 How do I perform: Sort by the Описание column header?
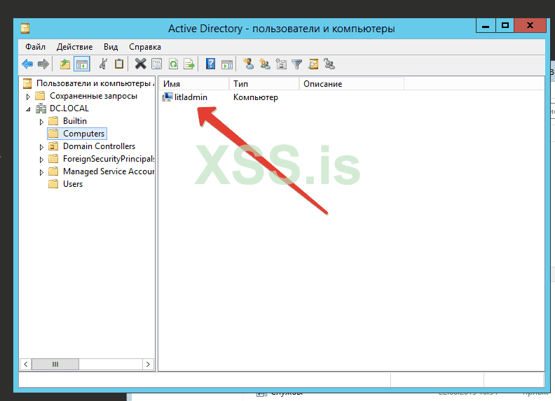coord(352,84)
